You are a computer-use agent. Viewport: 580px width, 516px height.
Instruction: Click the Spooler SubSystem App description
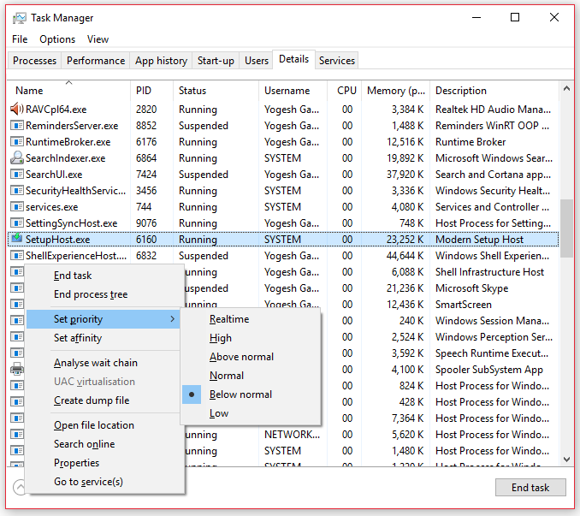coord(489,370)
